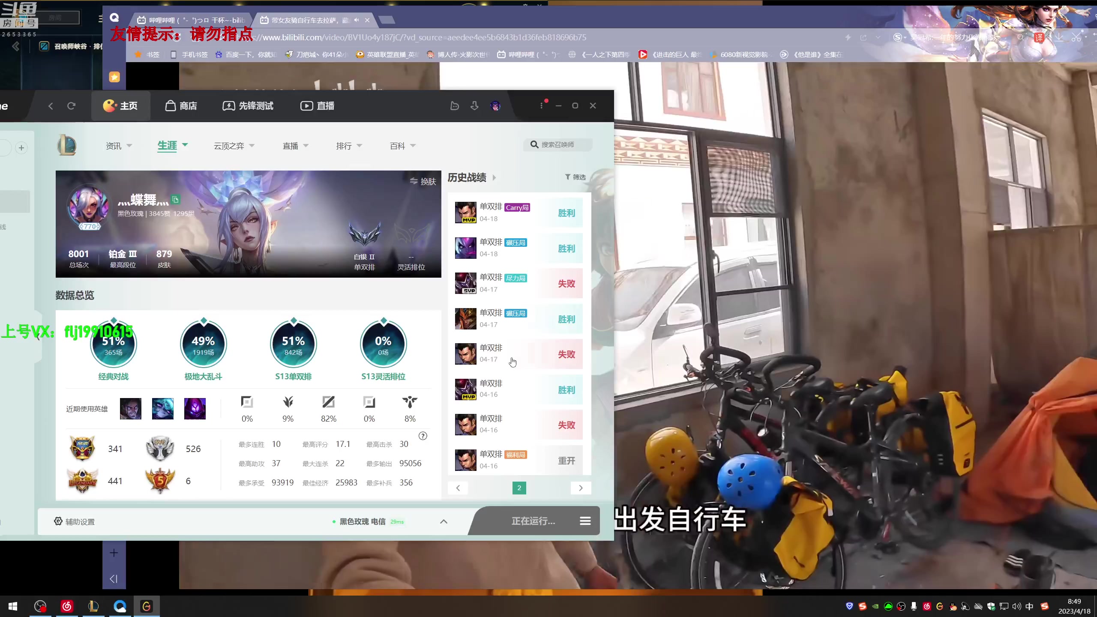The width and height of the screenshot is (1097, 617).
Task: Click the pentakill 5 badge icon
Action: (160, 481)
